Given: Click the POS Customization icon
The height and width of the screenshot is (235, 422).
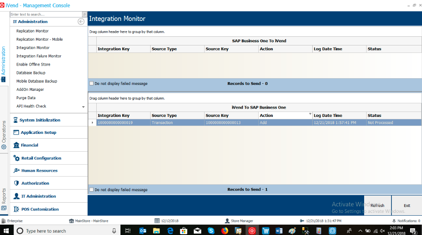Looking at the screenshot, I should [16, 209].
